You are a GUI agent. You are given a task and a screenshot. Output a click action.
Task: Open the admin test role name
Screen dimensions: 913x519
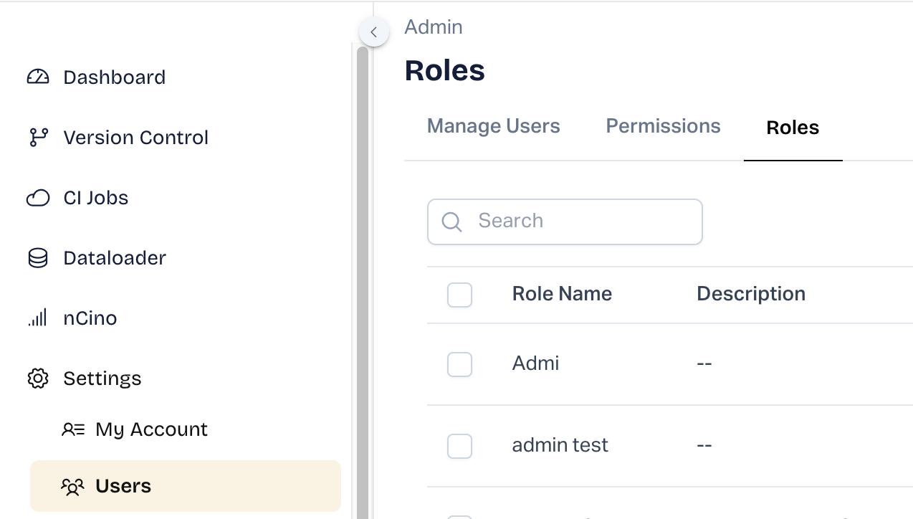(560, 445)
